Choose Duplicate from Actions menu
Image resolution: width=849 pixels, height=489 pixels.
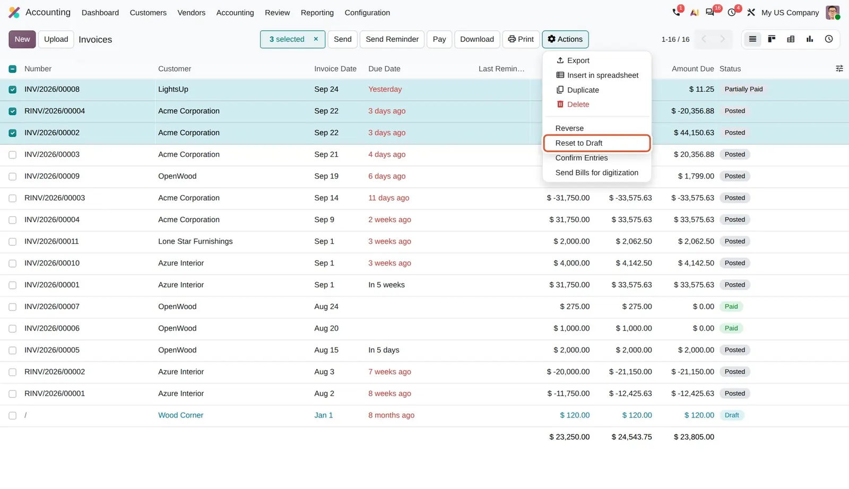coord(597,90)
